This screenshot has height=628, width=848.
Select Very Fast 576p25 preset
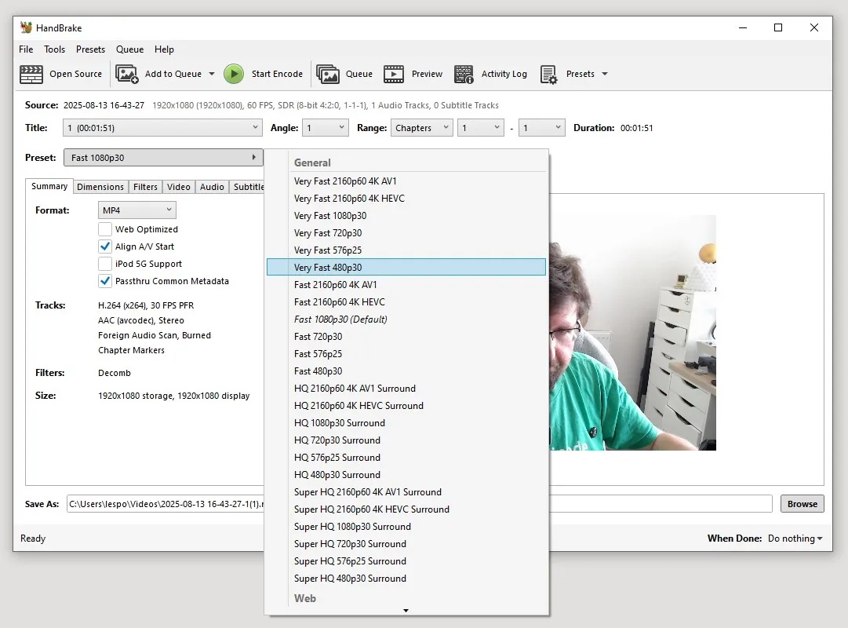[406, 250]
